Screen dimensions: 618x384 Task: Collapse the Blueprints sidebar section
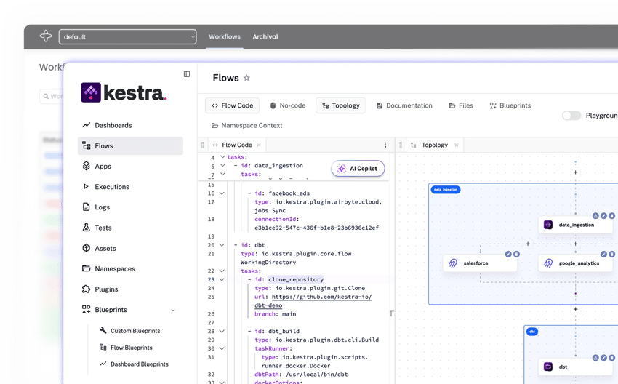pyautogui.click(x=173, y=310)
